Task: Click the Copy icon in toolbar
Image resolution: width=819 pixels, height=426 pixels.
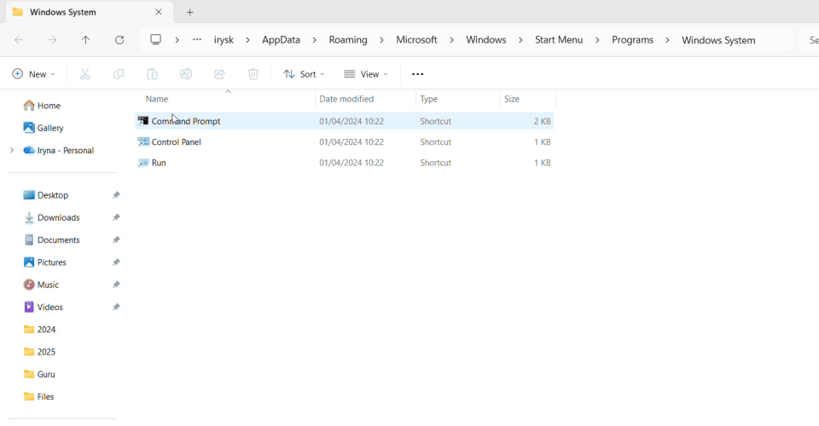Action: tap(119, 74)
